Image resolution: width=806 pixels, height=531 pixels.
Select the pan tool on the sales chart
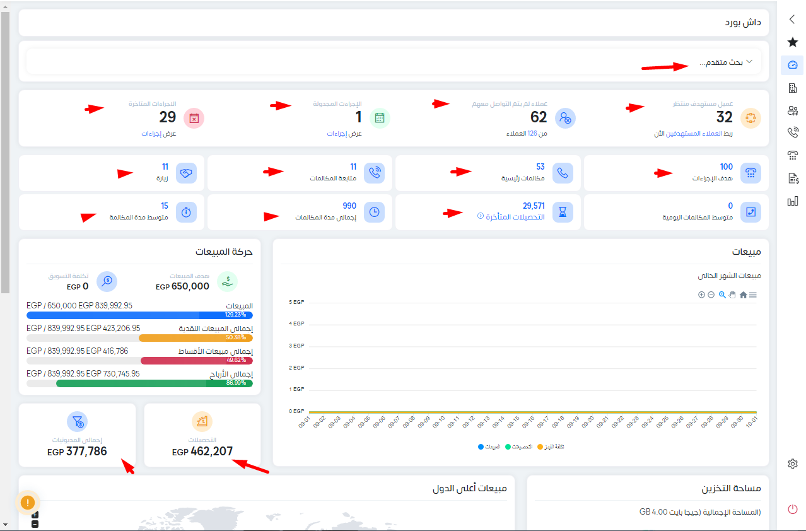(732, 295)
